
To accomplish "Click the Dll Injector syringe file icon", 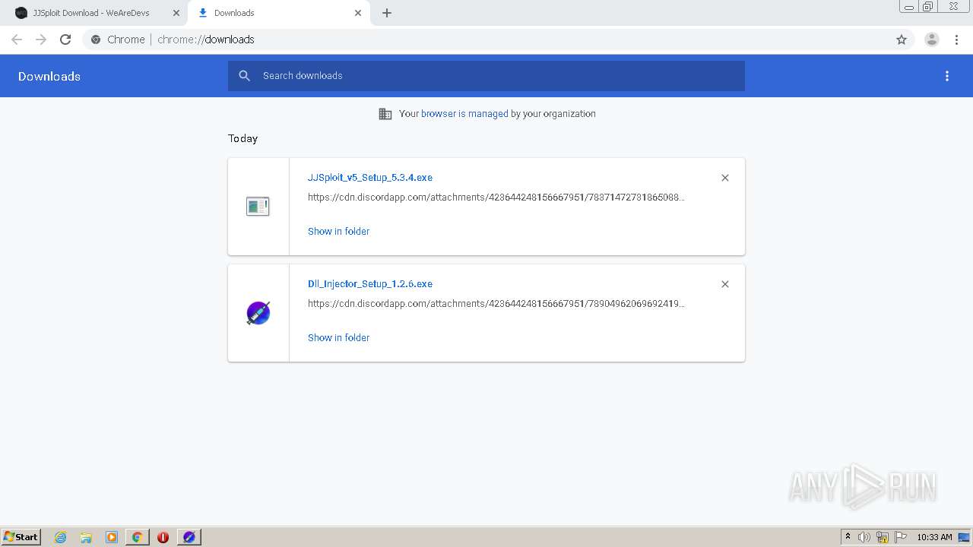I will click(258, 313).
